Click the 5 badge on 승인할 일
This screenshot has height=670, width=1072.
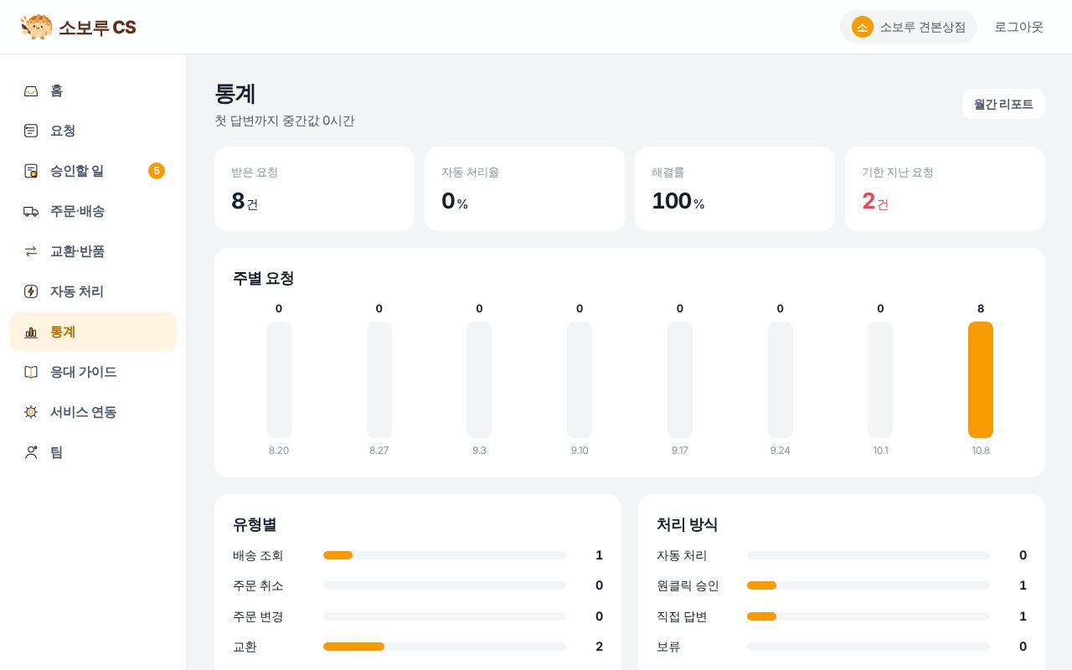point(157,171)
